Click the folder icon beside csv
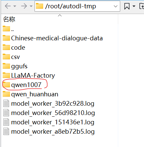Image resolution: width=144 pixels, height=147 pixels. coord(6,57)
